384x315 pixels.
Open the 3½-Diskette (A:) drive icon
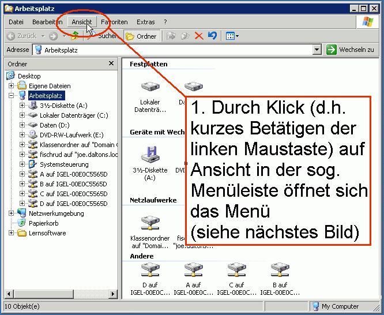point(150,155)
